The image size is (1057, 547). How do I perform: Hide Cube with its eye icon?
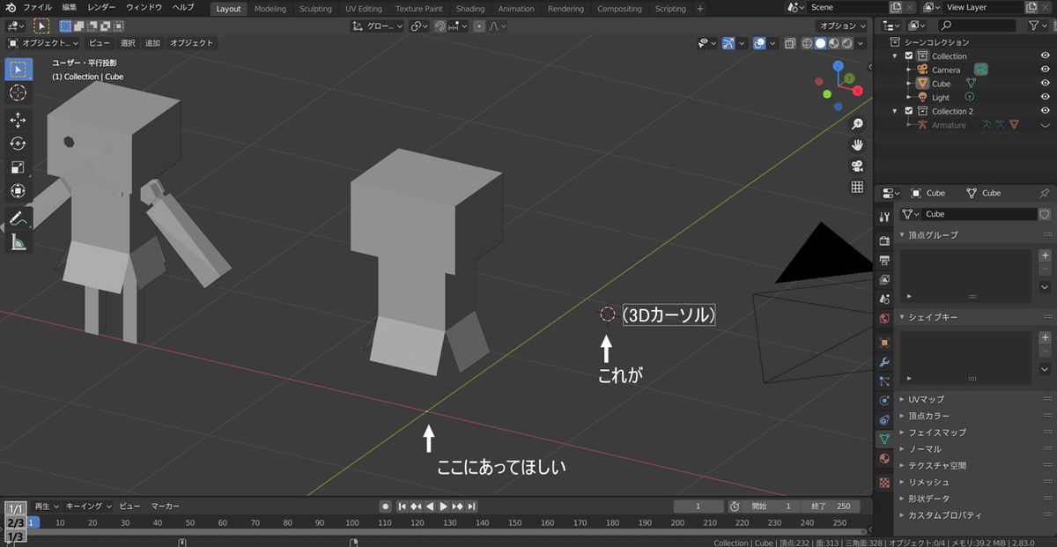click(x=1046, y=84)
